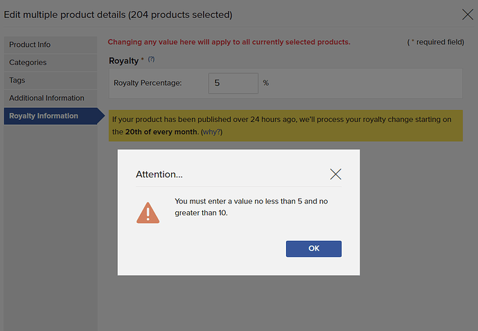Click the required field note
The width and height of the screenshot is (478, 331).
436,42
